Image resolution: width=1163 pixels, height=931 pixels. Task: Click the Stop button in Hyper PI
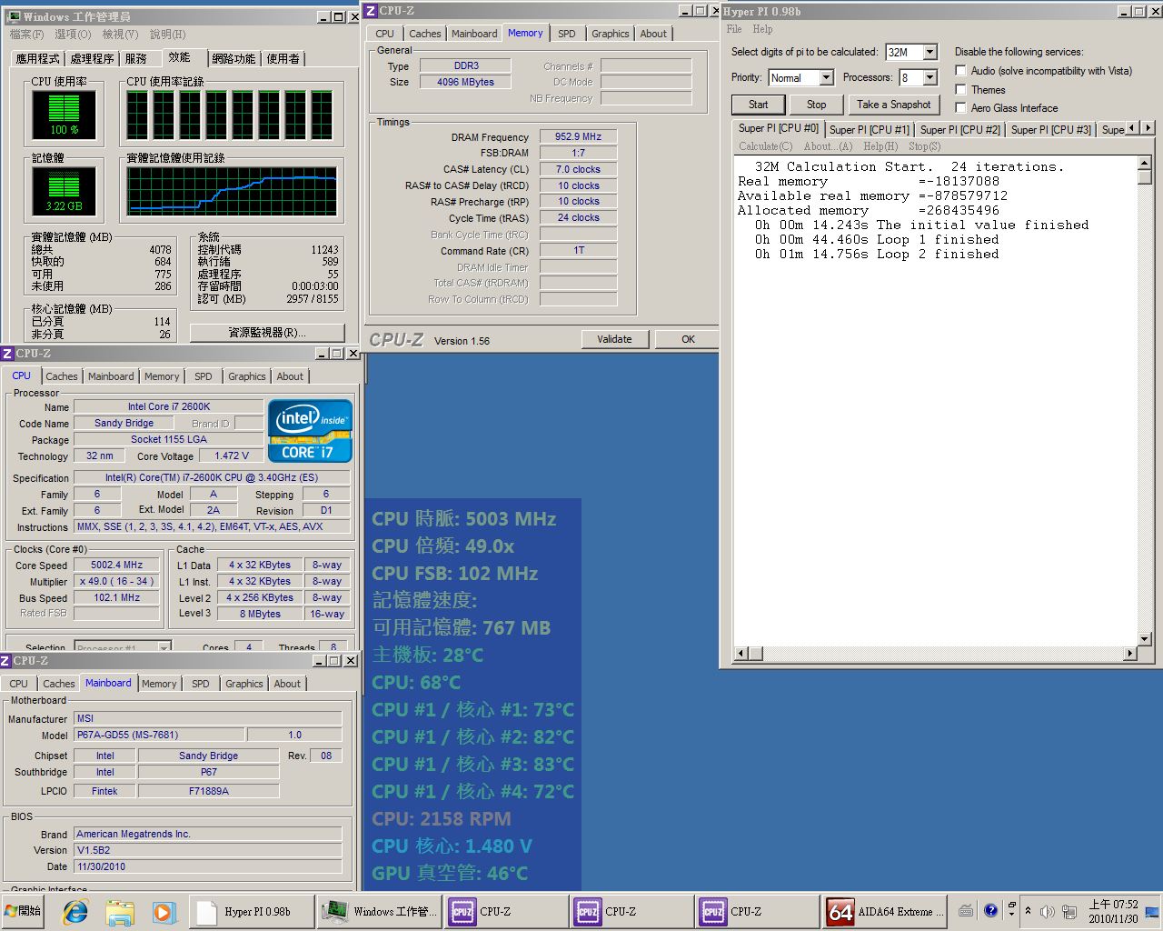click(x=817, y=105)
